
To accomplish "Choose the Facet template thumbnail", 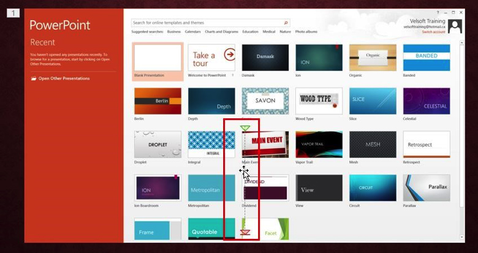I will [265, 229].
